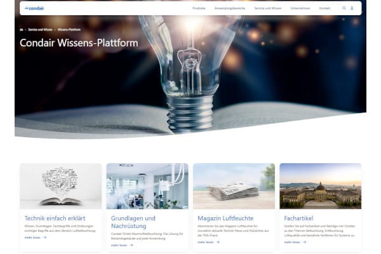The width and height of the screenshot is (381, 254).
Task: Click arrow icon under Technik einfach erklärt
Action: 44,237
